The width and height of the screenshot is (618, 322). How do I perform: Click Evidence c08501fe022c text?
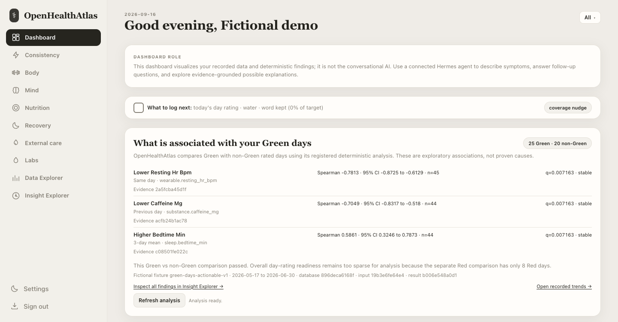[x=161, y=252]
